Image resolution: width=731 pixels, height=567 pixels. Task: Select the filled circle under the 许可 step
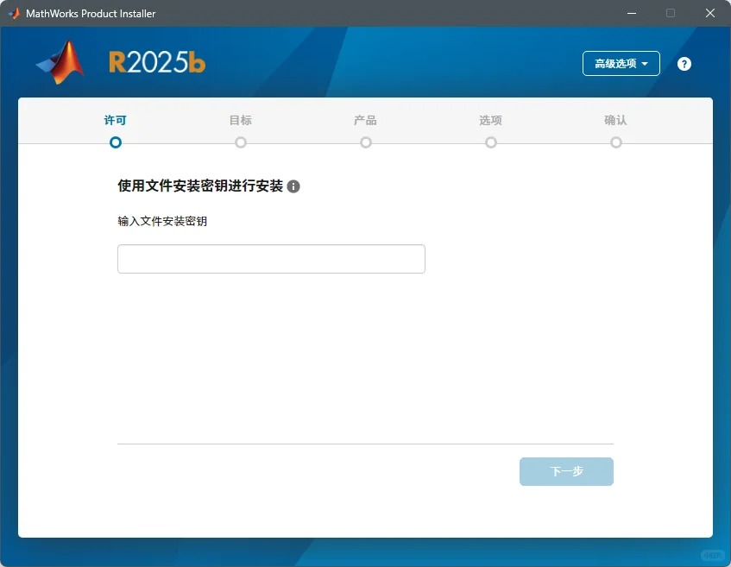click(x=115, y=142)
